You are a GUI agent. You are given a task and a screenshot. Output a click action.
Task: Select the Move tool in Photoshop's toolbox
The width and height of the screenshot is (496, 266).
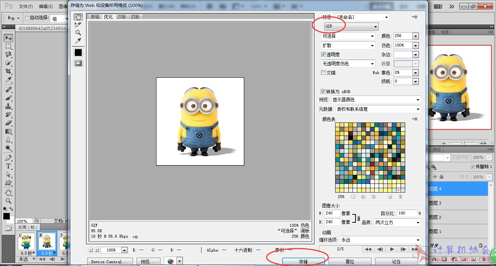pos(8,38)
